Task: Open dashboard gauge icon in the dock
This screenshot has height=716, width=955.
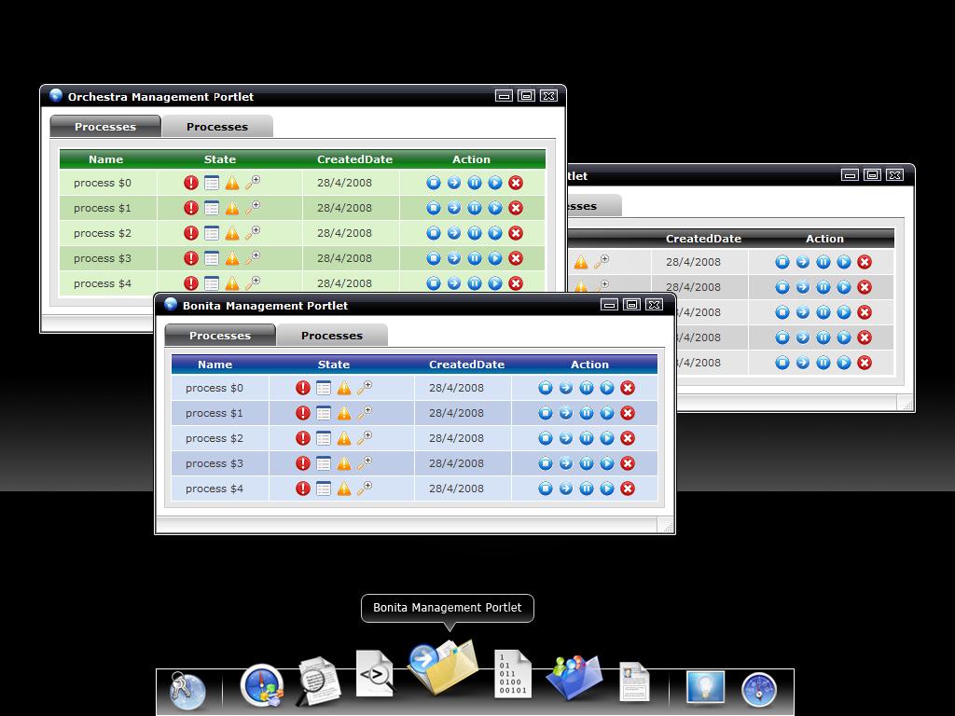Action: click(759, 690)
